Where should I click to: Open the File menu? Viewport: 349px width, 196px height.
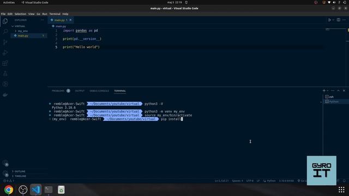coord(3,14)
